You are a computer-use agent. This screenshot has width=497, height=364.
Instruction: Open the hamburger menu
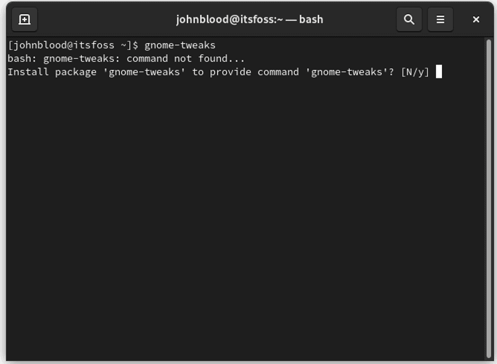440,19
